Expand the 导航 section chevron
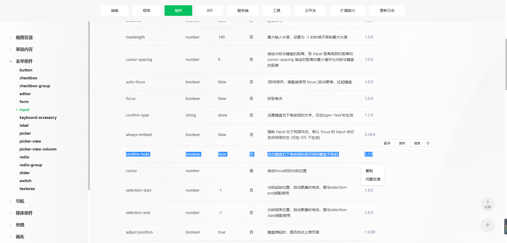 pos(11,201)
